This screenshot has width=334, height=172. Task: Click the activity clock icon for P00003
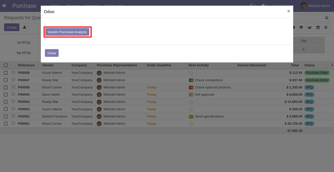tap(191, 110)
